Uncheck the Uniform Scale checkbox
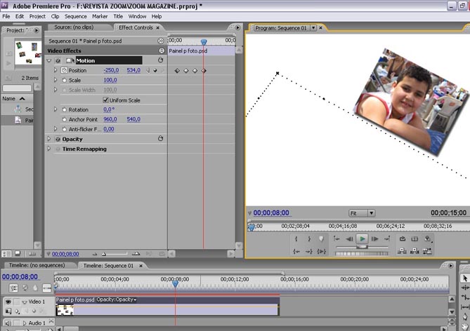Image resolution: width=470 pixels, height=331 pixels. point(105,100)
